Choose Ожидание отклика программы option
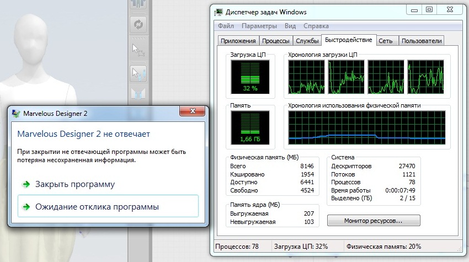 (x=108, y=206)
